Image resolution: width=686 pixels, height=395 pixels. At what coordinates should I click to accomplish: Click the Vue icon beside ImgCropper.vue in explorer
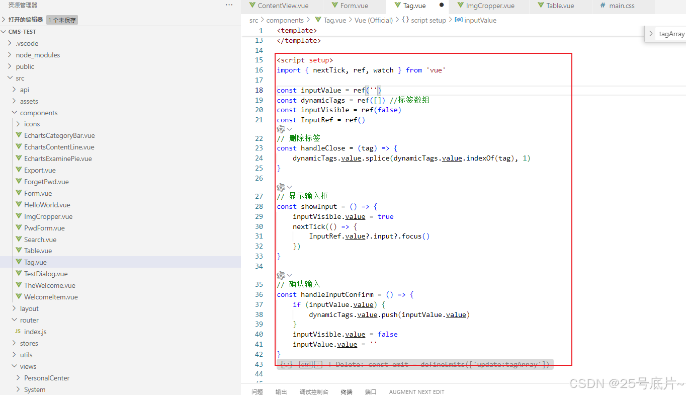tap(19, 216)
